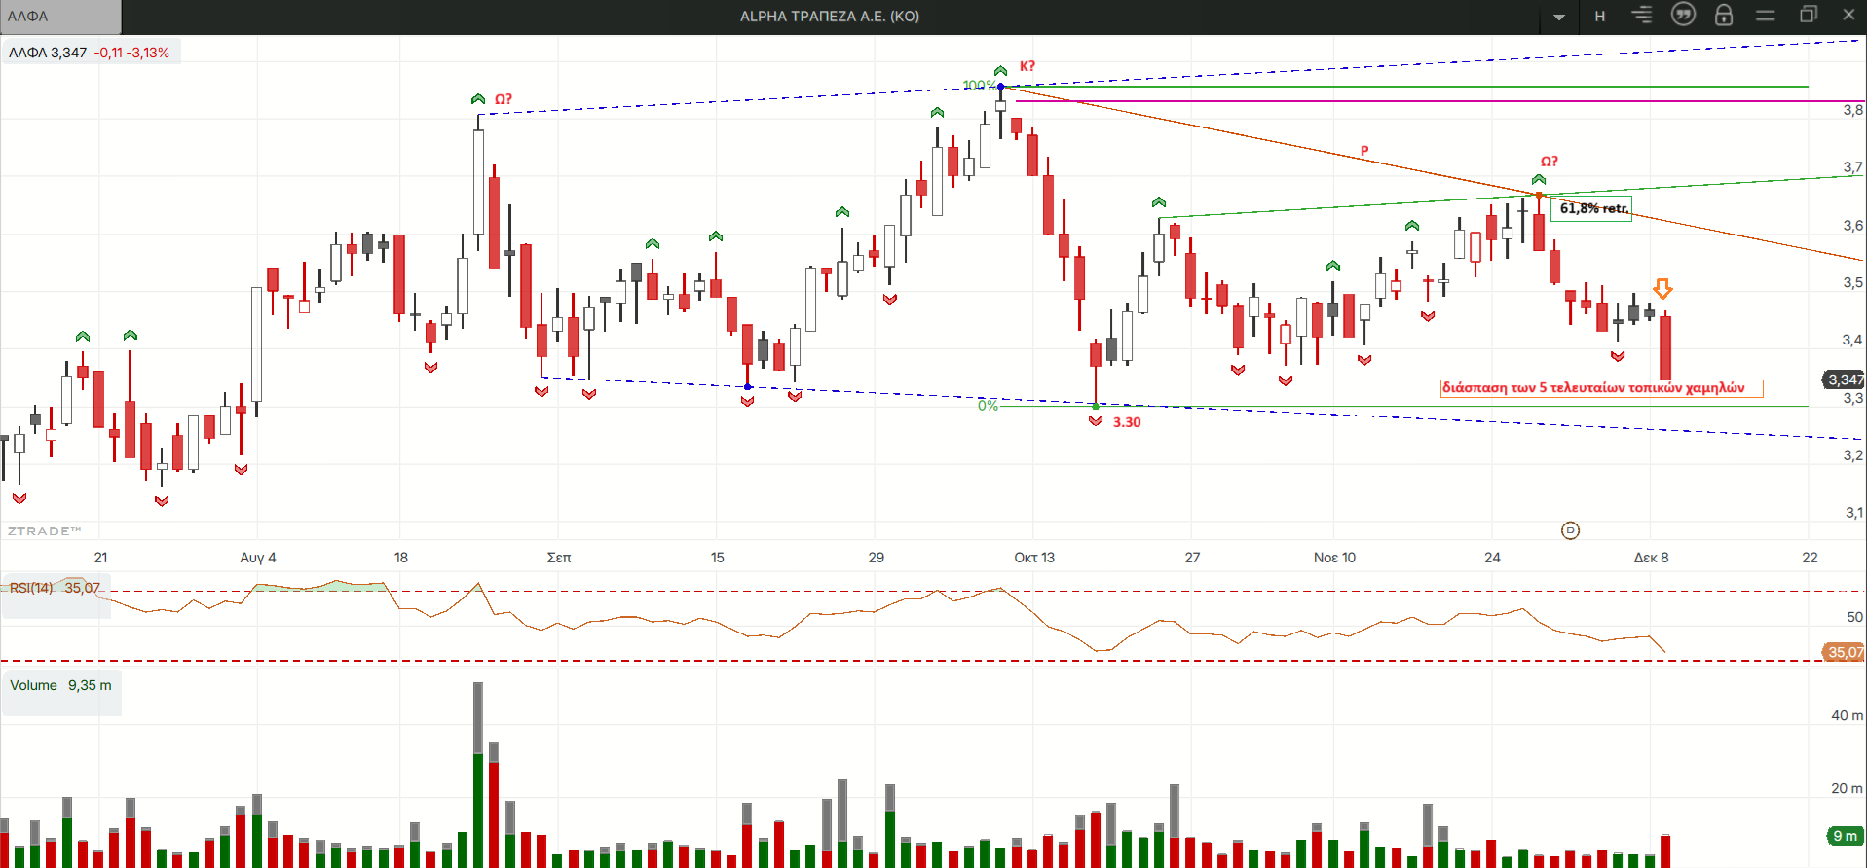Select the orange down-arrow annotation on chart
This screenshot has height=868, width=1867.
tap(1662, 288)
